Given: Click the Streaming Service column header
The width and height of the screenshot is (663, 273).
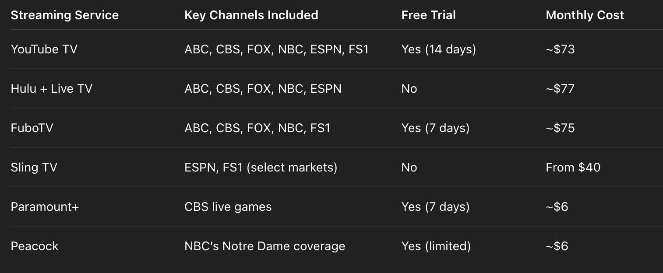Looking at the screenshot, I should [x=65, y=15].
